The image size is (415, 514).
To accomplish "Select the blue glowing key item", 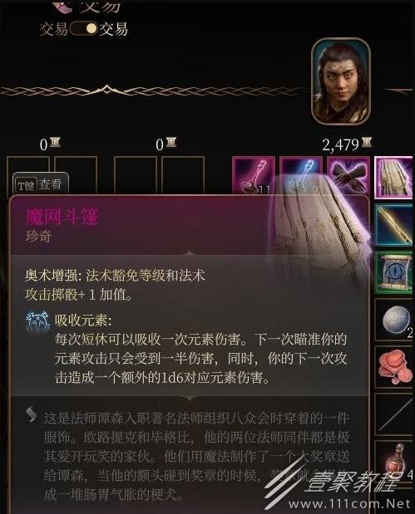I will tap(301, 176).
